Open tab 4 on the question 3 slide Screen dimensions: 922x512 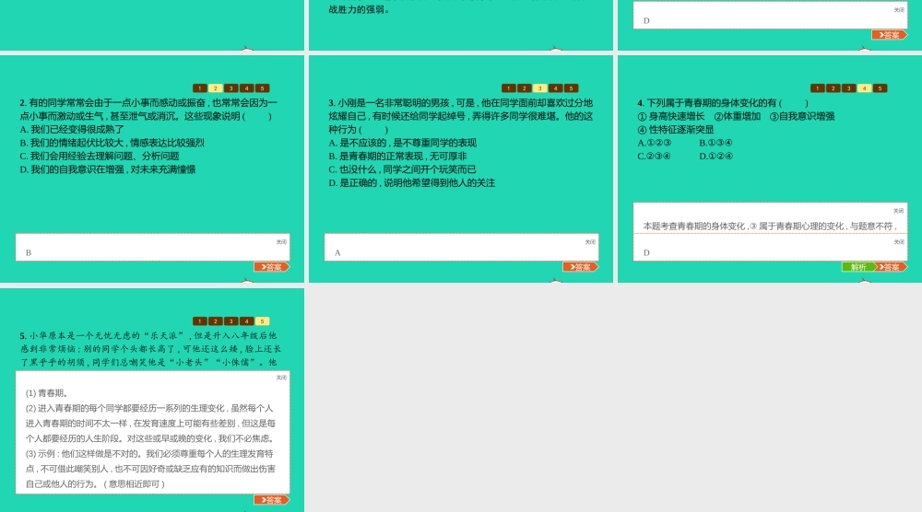[x=556, y=88]
